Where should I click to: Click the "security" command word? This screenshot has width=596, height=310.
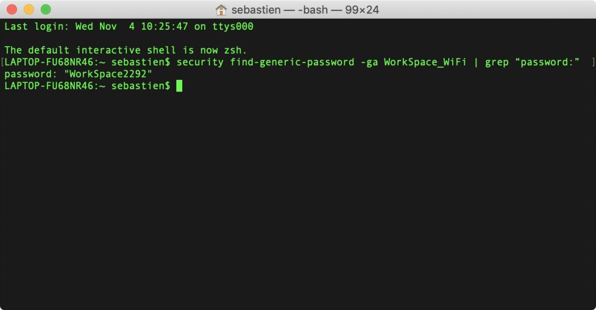(200, 62)
